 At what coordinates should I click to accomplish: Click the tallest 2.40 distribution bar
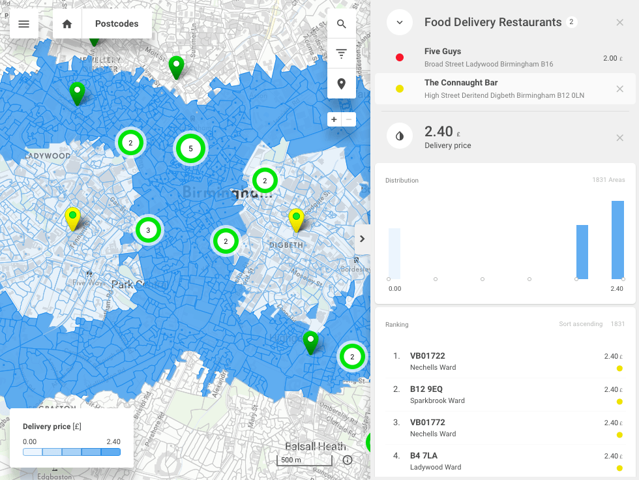[x=617, y=240]
